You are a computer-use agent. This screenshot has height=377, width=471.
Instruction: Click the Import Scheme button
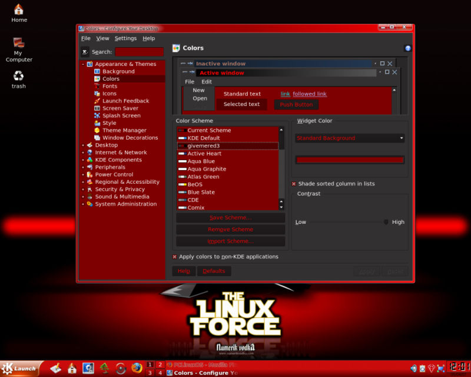230,241
